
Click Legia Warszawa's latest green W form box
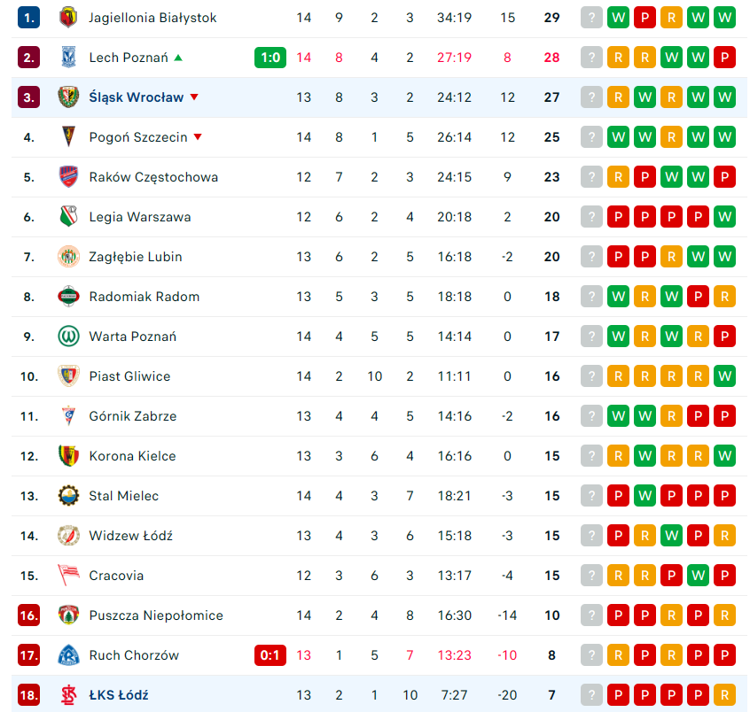pos(724,217)
